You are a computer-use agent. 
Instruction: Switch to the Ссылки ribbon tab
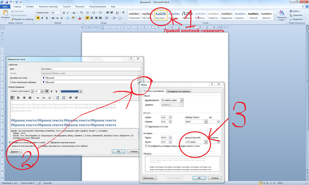click(x=66, y=7)
